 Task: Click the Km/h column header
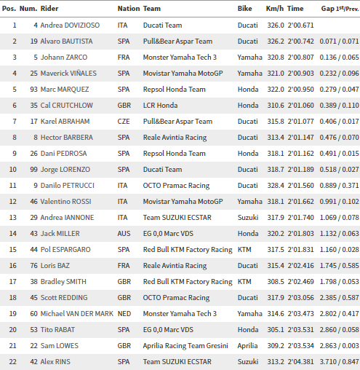(x=275, y=9)
